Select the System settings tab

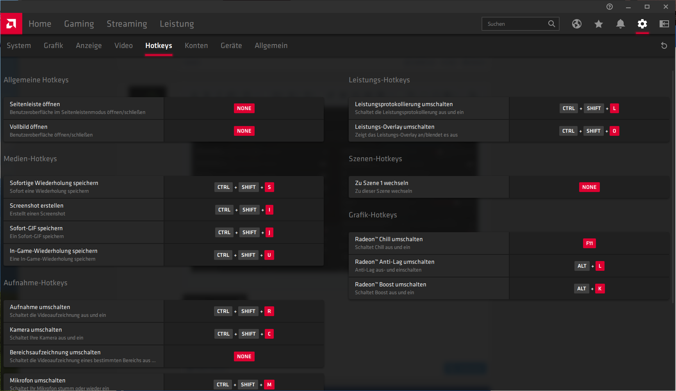point(19,46)
